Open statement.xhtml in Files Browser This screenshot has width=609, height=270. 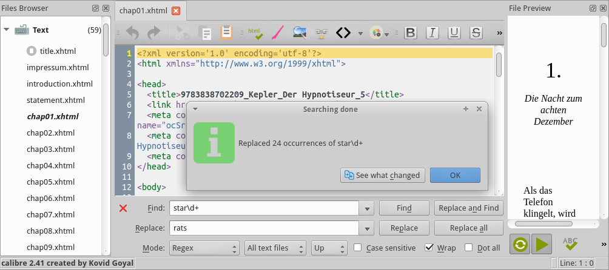coord(56,100)
